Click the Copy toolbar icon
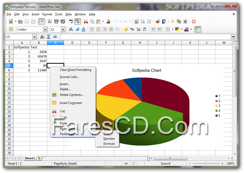 click(92, 21)
